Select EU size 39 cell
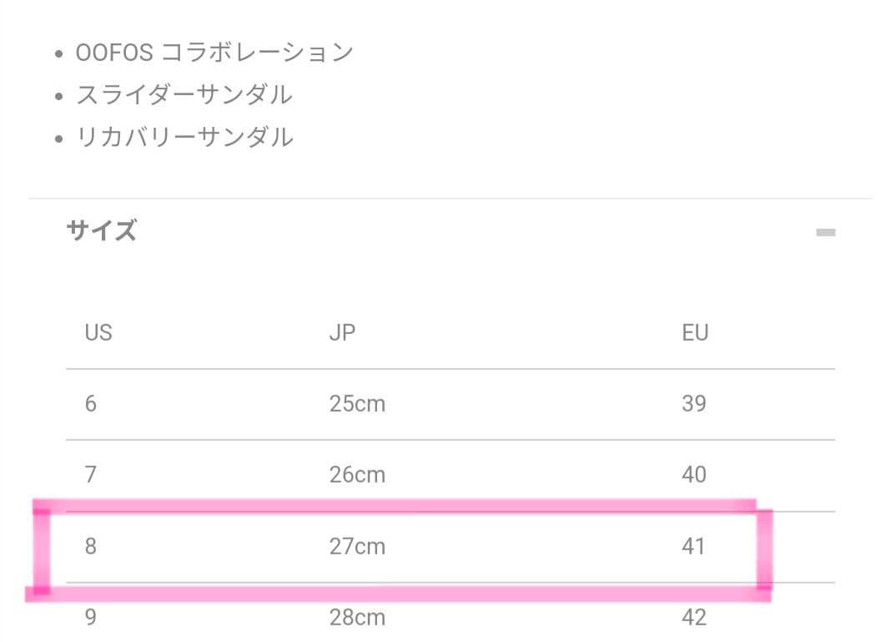891x642 pixels. click(x=693, y=404)
